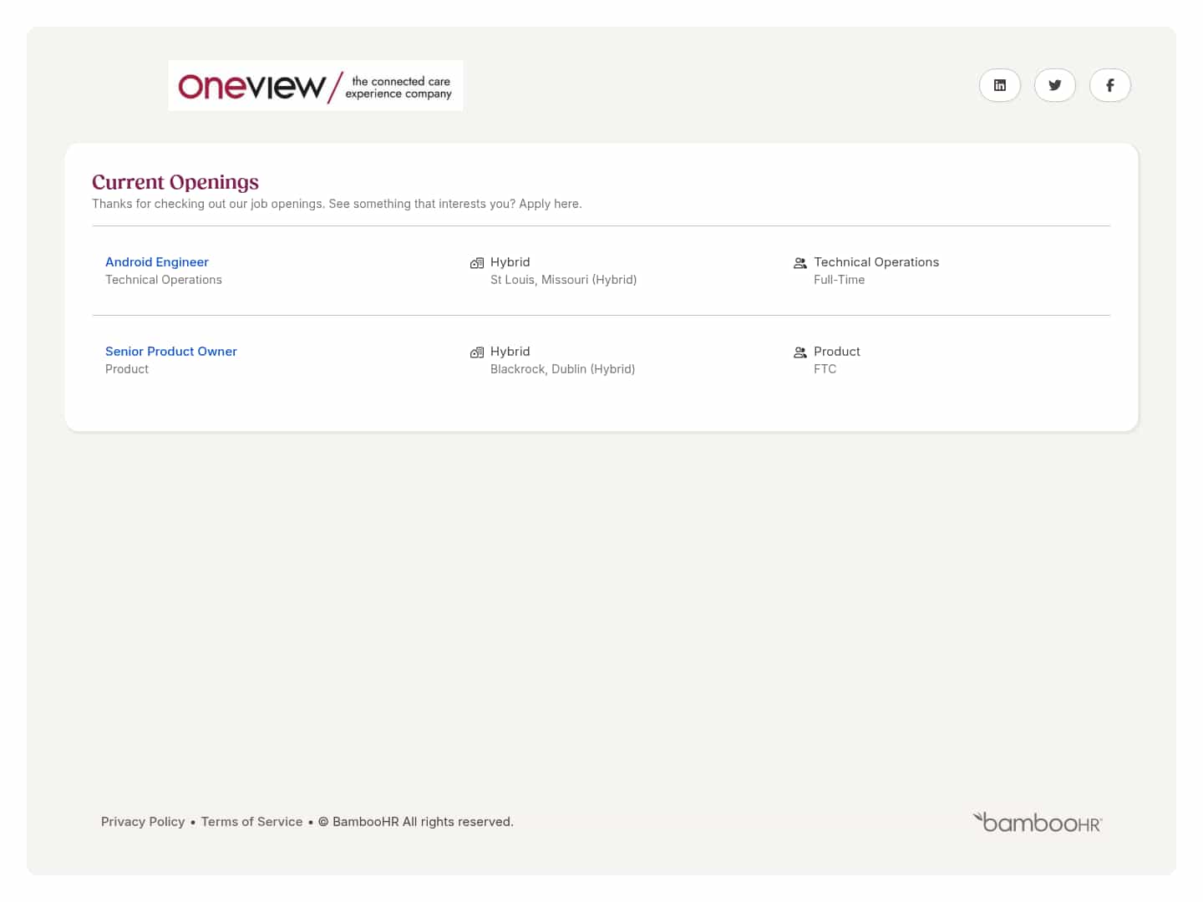Click the Current Openings heading
Image resolution: width=1203 pixels, height=902 pixels.
pyautogui.click(x=175, y=182)
